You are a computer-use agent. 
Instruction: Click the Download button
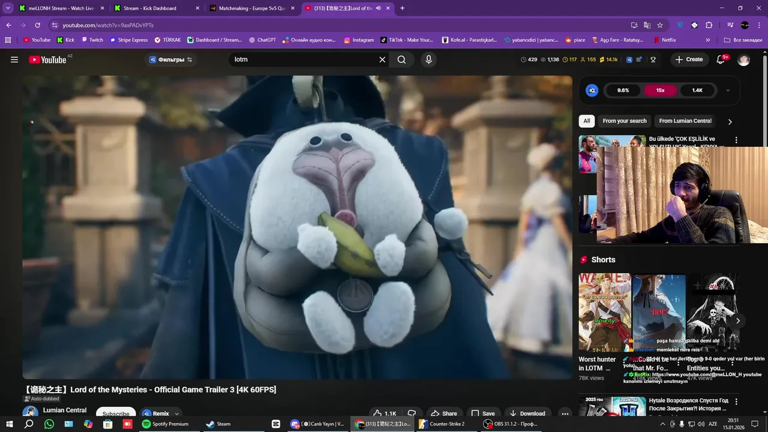tap(527, 413)
